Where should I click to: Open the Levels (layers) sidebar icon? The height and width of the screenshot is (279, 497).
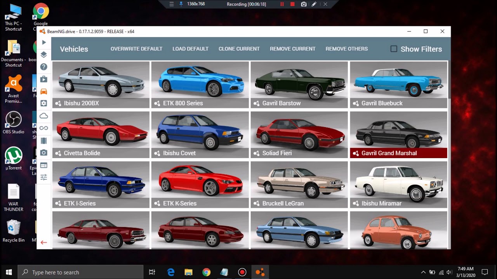44,55
